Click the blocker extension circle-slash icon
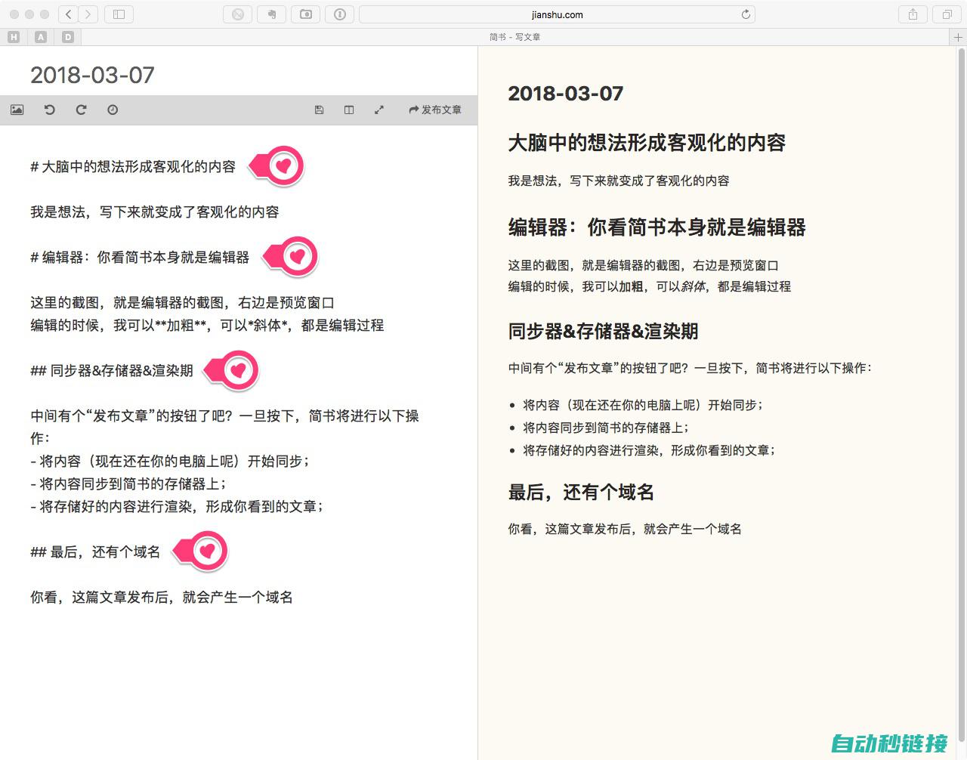The width and height of the screenshot is (967, 760). [238, 14]
